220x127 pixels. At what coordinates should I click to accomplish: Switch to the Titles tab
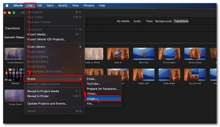point(149,21)
